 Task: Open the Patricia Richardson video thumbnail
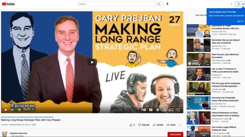[x=198, y=118]
